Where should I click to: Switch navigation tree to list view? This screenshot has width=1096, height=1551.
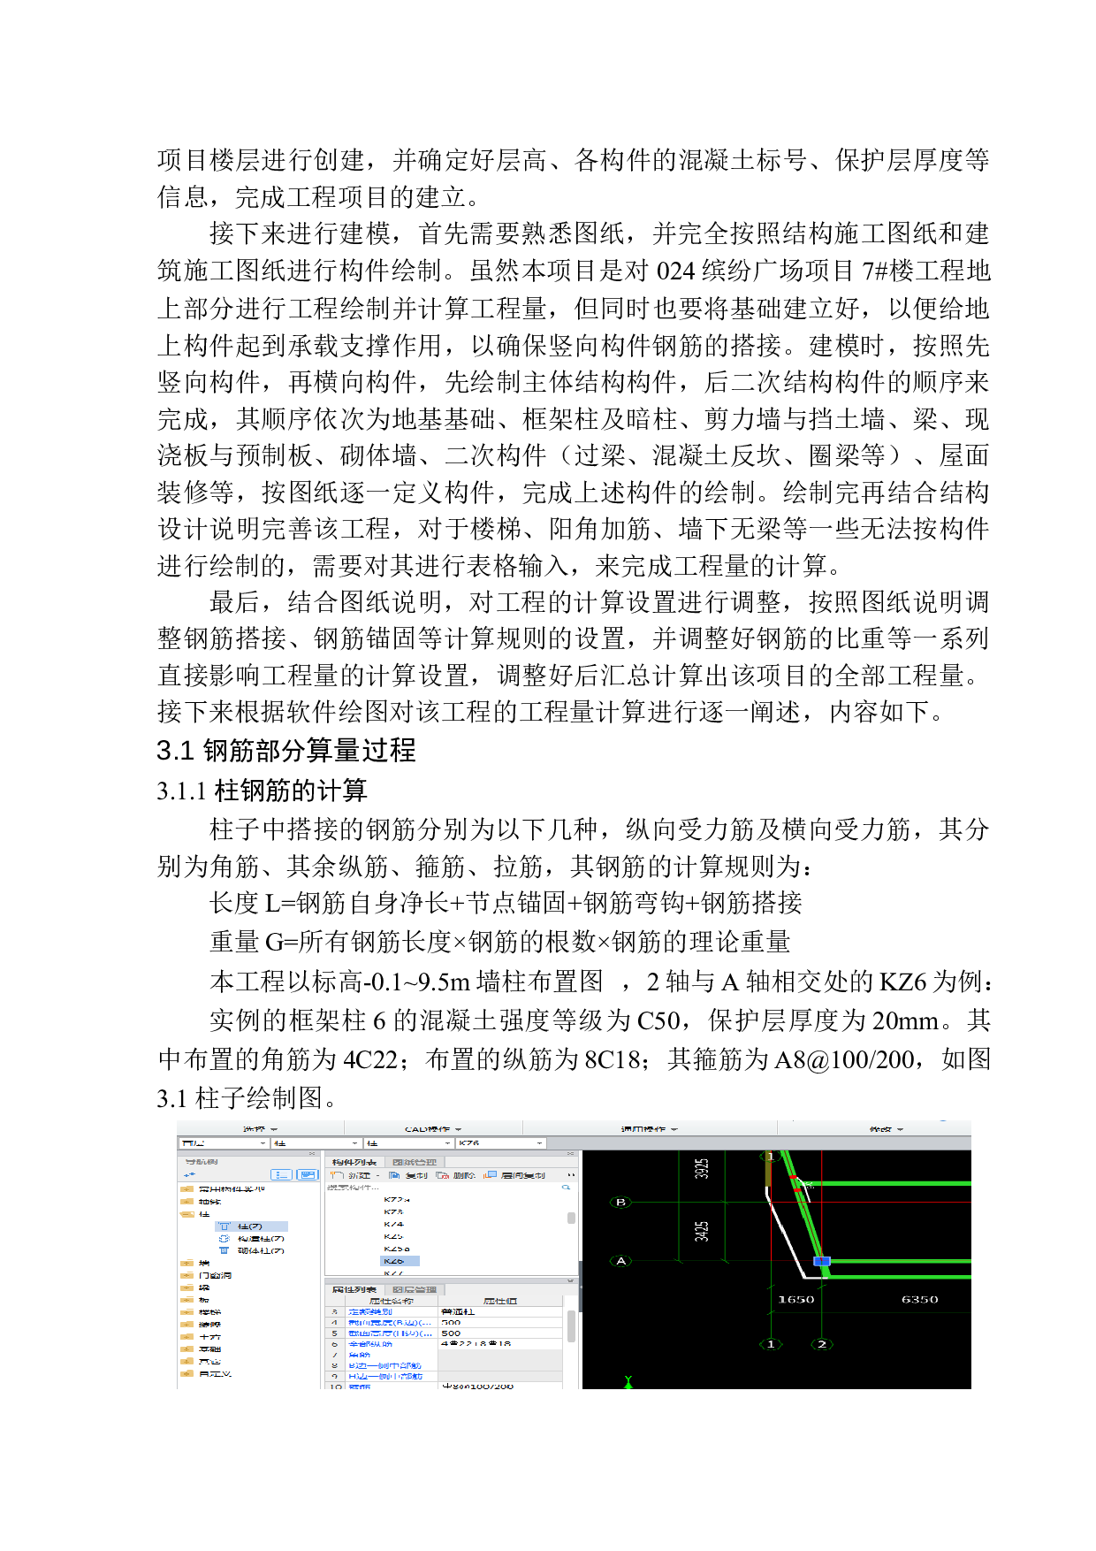click(x=282, y=1174)
